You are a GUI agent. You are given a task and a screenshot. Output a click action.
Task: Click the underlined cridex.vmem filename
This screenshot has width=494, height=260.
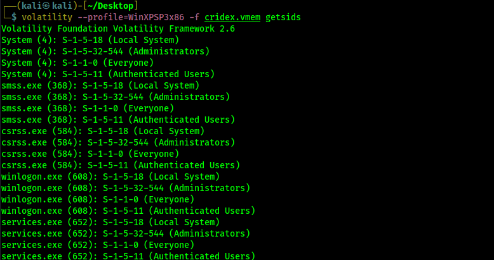pos(232,17)
